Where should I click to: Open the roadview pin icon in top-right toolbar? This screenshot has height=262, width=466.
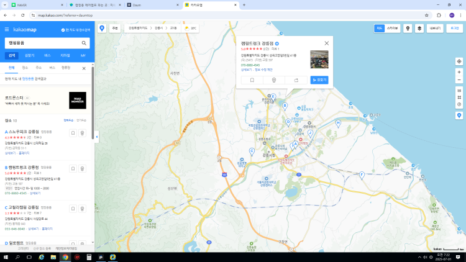click(x=408, y=28)
